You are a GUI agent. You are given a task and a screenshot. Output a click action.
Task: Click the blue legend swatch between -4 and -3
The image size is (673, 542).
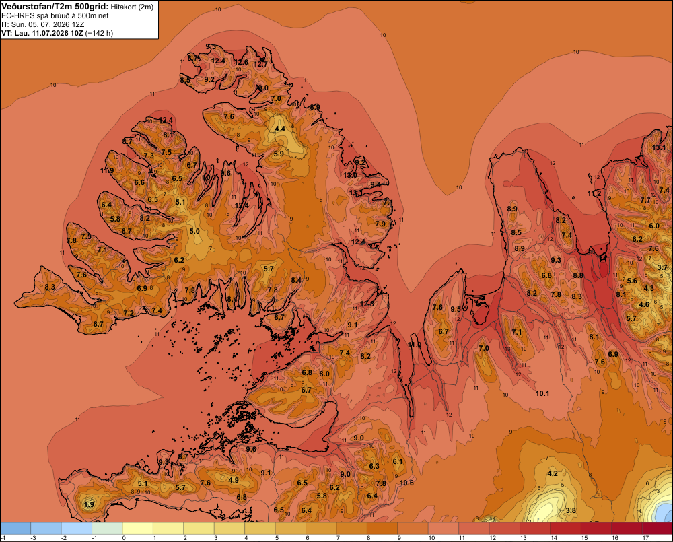(x=15, y=529)
